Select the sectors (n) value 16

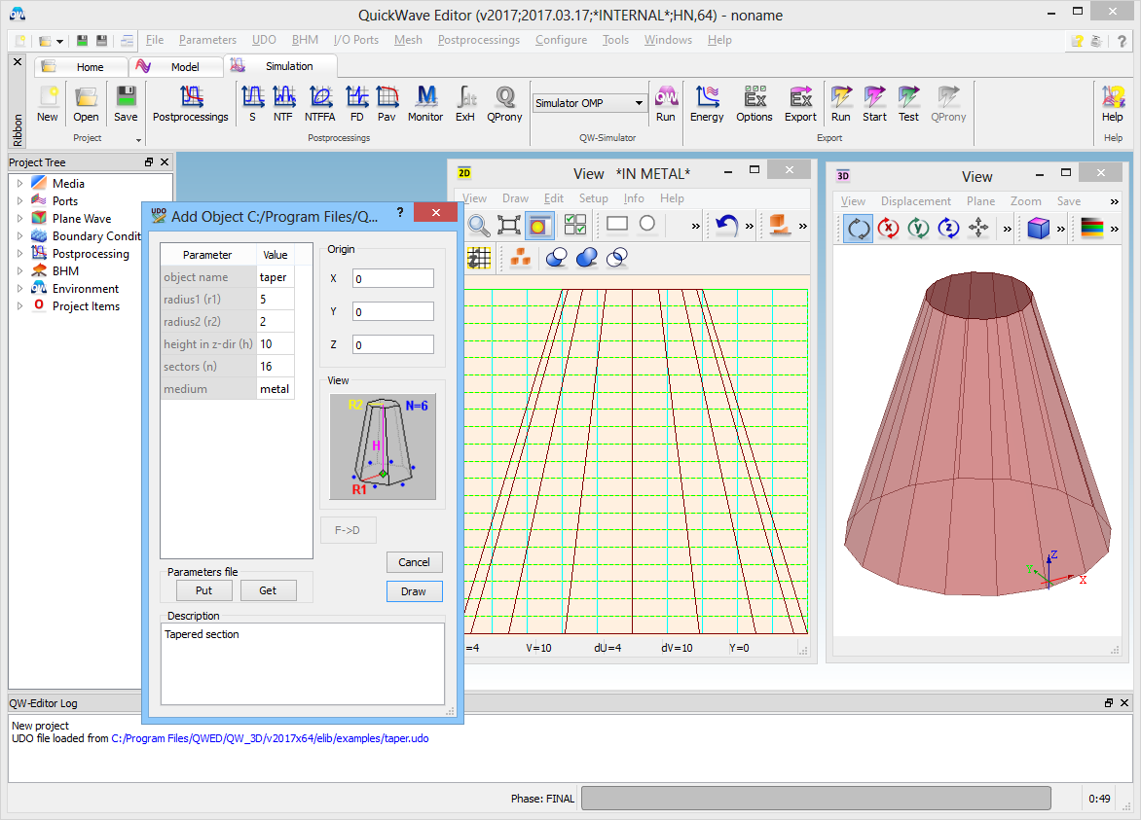pyautogui.click(x=276, y=367)
